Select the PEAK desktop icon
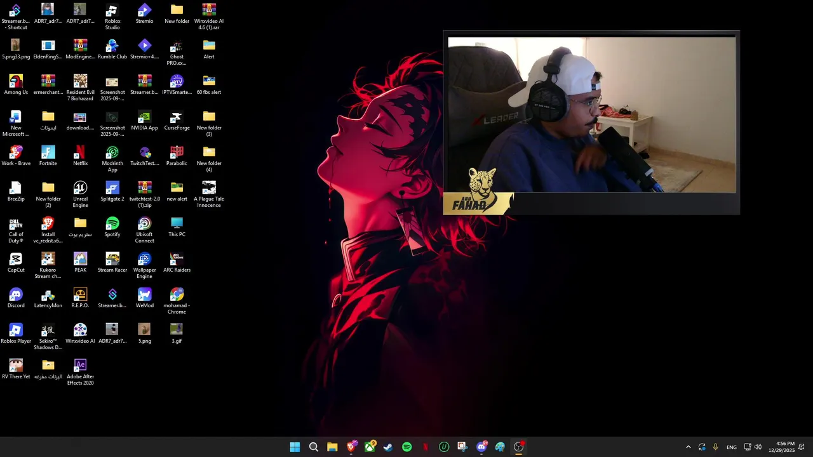 tap(80, 263)
